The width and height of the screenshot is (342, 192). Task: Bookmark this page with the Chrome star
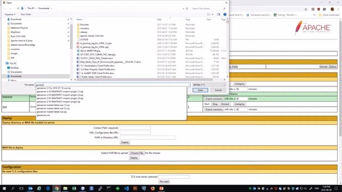click(x=306, y=10)
